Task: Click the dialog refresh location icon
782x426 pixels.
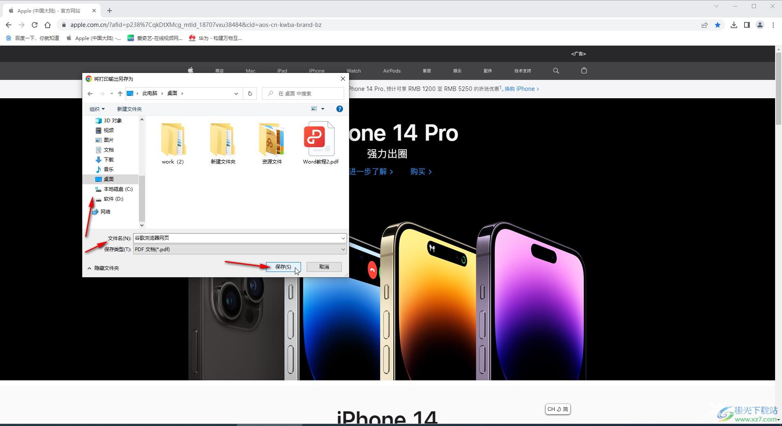Action: [250, 93]
